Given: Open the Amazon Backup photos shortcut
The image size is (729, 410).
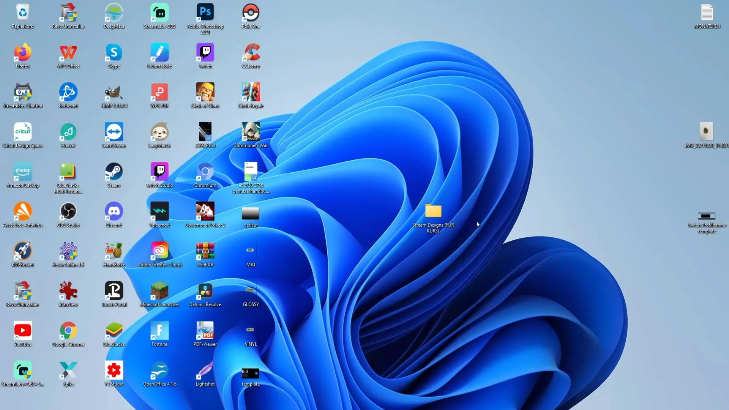Looking at the screenshot, I should pos(23,172).
